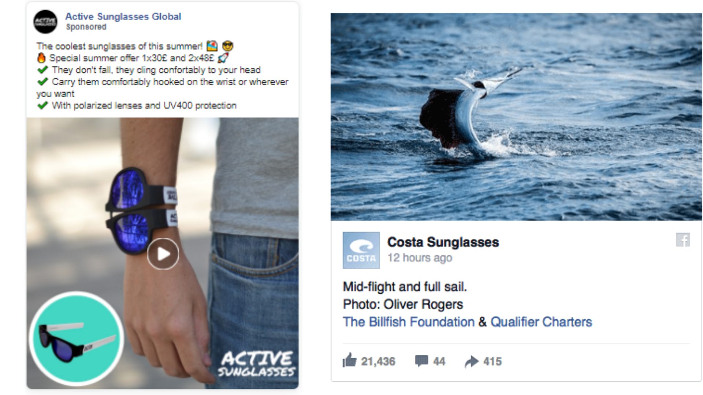The width and height of the screenshot is (703, 395).
Task: Click the Active Sunglasses watermark logo
Action: tap(257, 364)
